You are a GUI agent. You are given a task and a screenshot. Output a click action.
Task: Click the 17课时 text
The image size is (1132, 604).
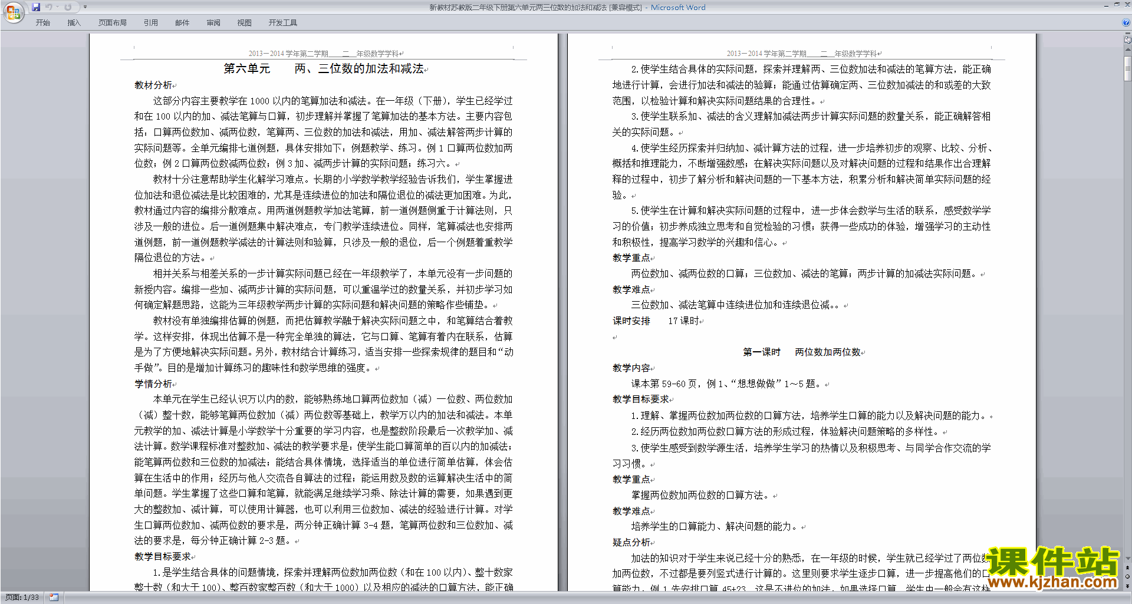683,321
